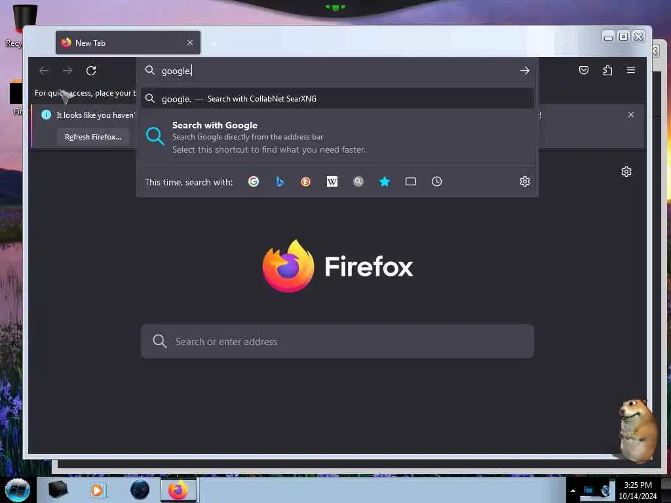This screenshot has width=671, height=503.
Task: Search bookmarks using the star icon
Action: pos(384,182)
